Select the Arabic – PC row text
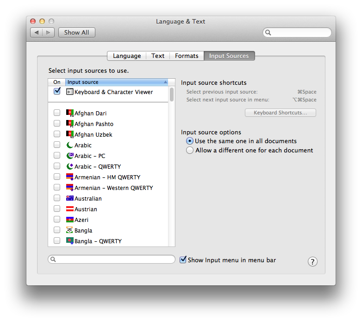The image size is (362, 322). 90,156
